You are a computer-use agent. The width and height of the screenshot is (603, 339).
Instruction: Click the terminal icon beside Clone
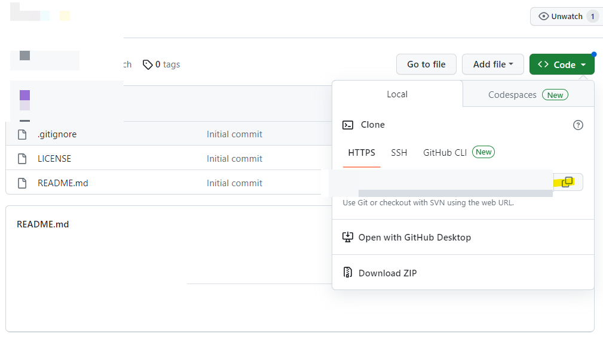tap(348, 125)
